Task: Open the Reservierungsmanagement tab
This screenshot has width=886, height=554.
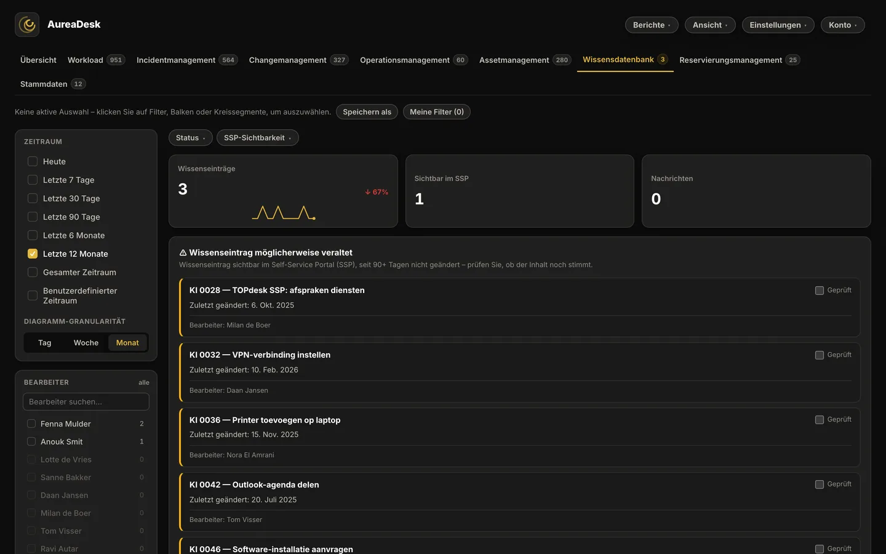Action: [740, 60]
